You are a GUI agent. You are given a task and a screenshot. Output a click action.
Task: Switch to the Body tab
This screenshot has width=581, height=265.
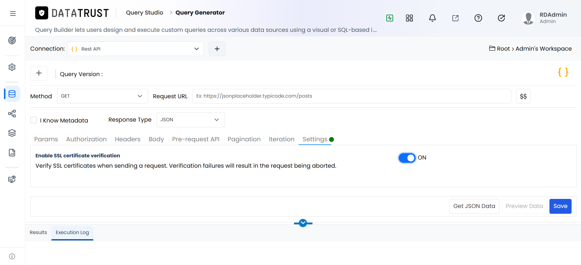156,139
